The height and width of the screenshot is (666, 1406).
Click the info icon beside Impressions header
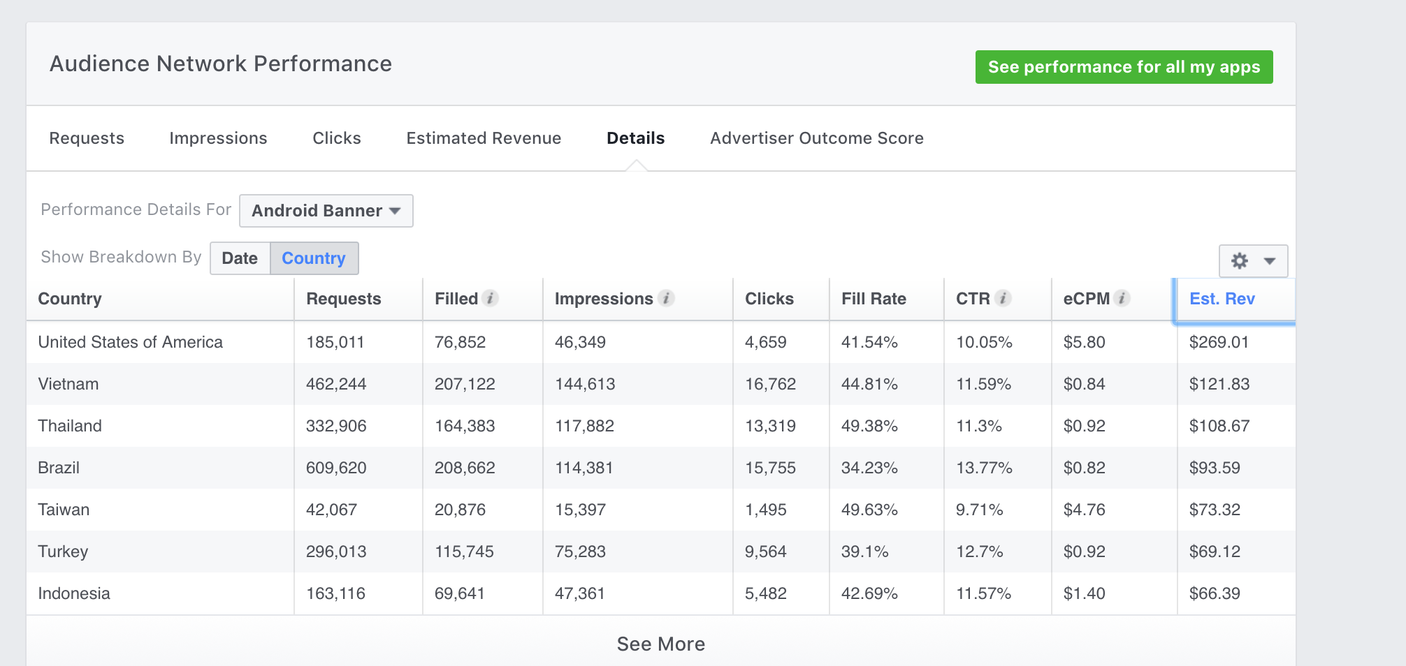point(666,298)
